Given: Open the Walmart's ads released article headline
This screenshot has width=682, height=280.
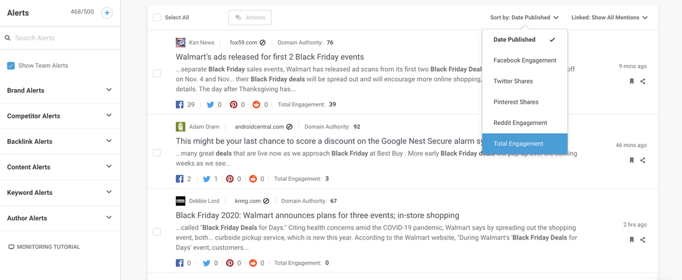Looking at the screenshot, I should pos(270,57).
